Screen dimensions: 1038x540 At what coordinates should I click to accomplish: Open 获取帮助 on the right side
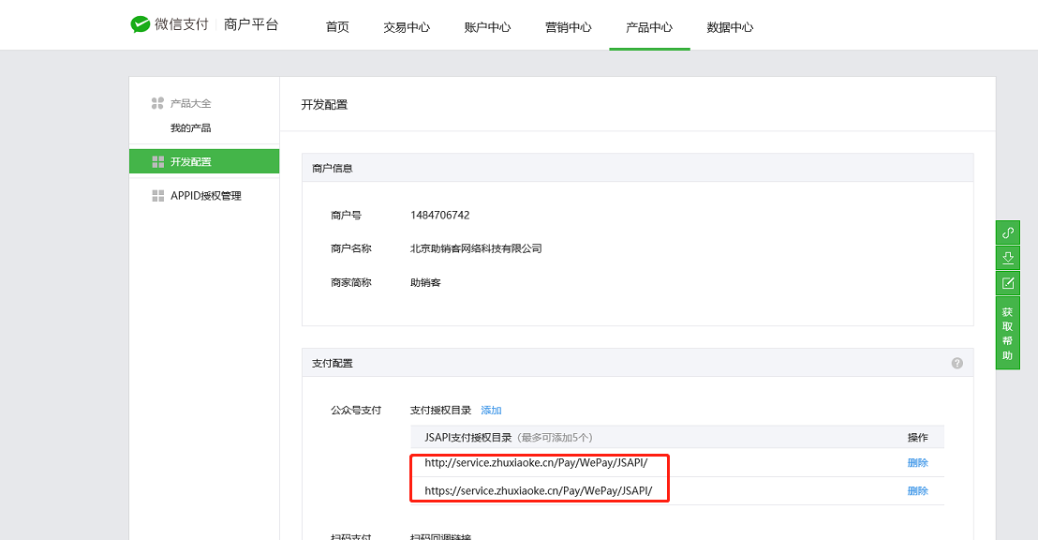tap(1007, 331)
